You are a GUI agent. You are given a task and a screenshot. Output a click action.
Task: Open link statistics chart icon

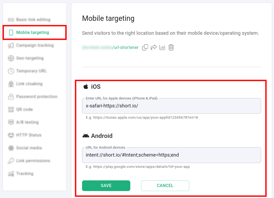tap(162, 48)
